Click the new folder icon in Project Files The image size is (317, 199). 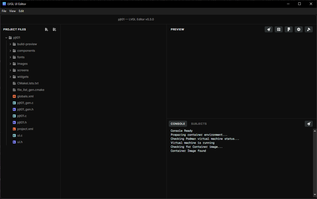click(x=54, y=29)
